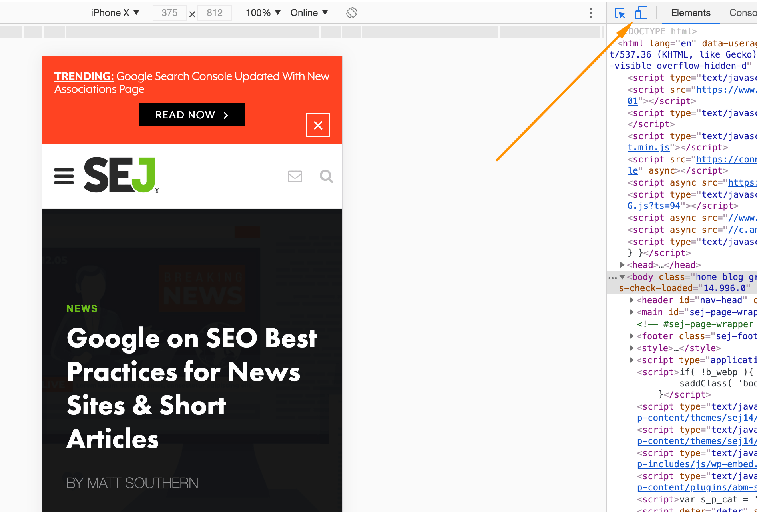Open the email newsletter envelope icon

pos(295,176)
